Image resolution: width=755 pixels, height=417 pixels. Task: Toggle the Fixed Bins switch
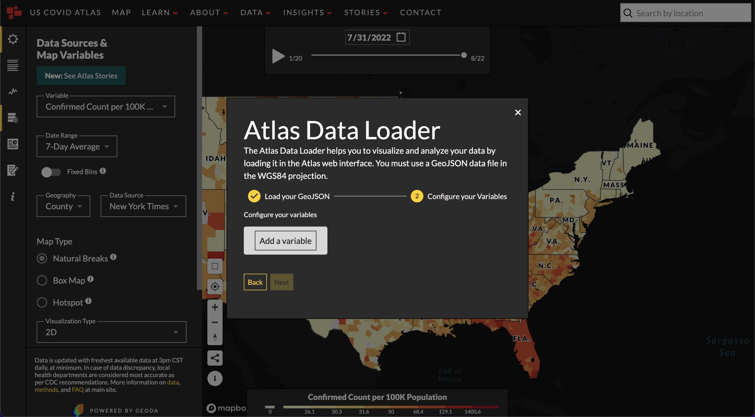[x=51, y=172]
